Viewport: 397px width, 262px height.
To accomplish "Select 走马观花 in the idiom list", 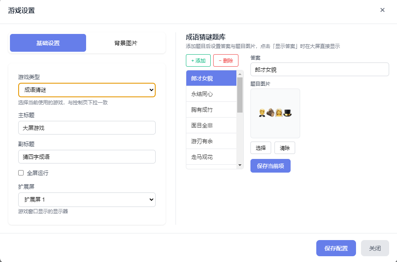I will [x=211, y=157].
